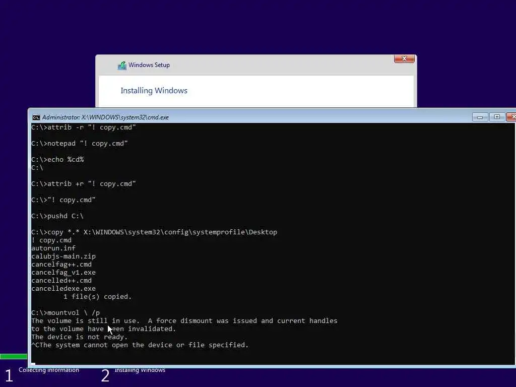
Task: Click the line 'attrib +r "! copy.cmd"'
Action: coord(84,183)
